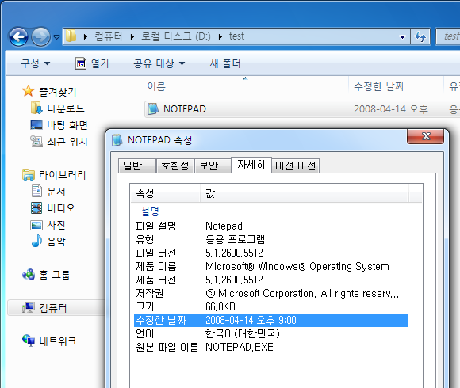The image size is (460, 388).
Task: Click the highlighted 수정한 날짜 row
Action: [271, 321]
